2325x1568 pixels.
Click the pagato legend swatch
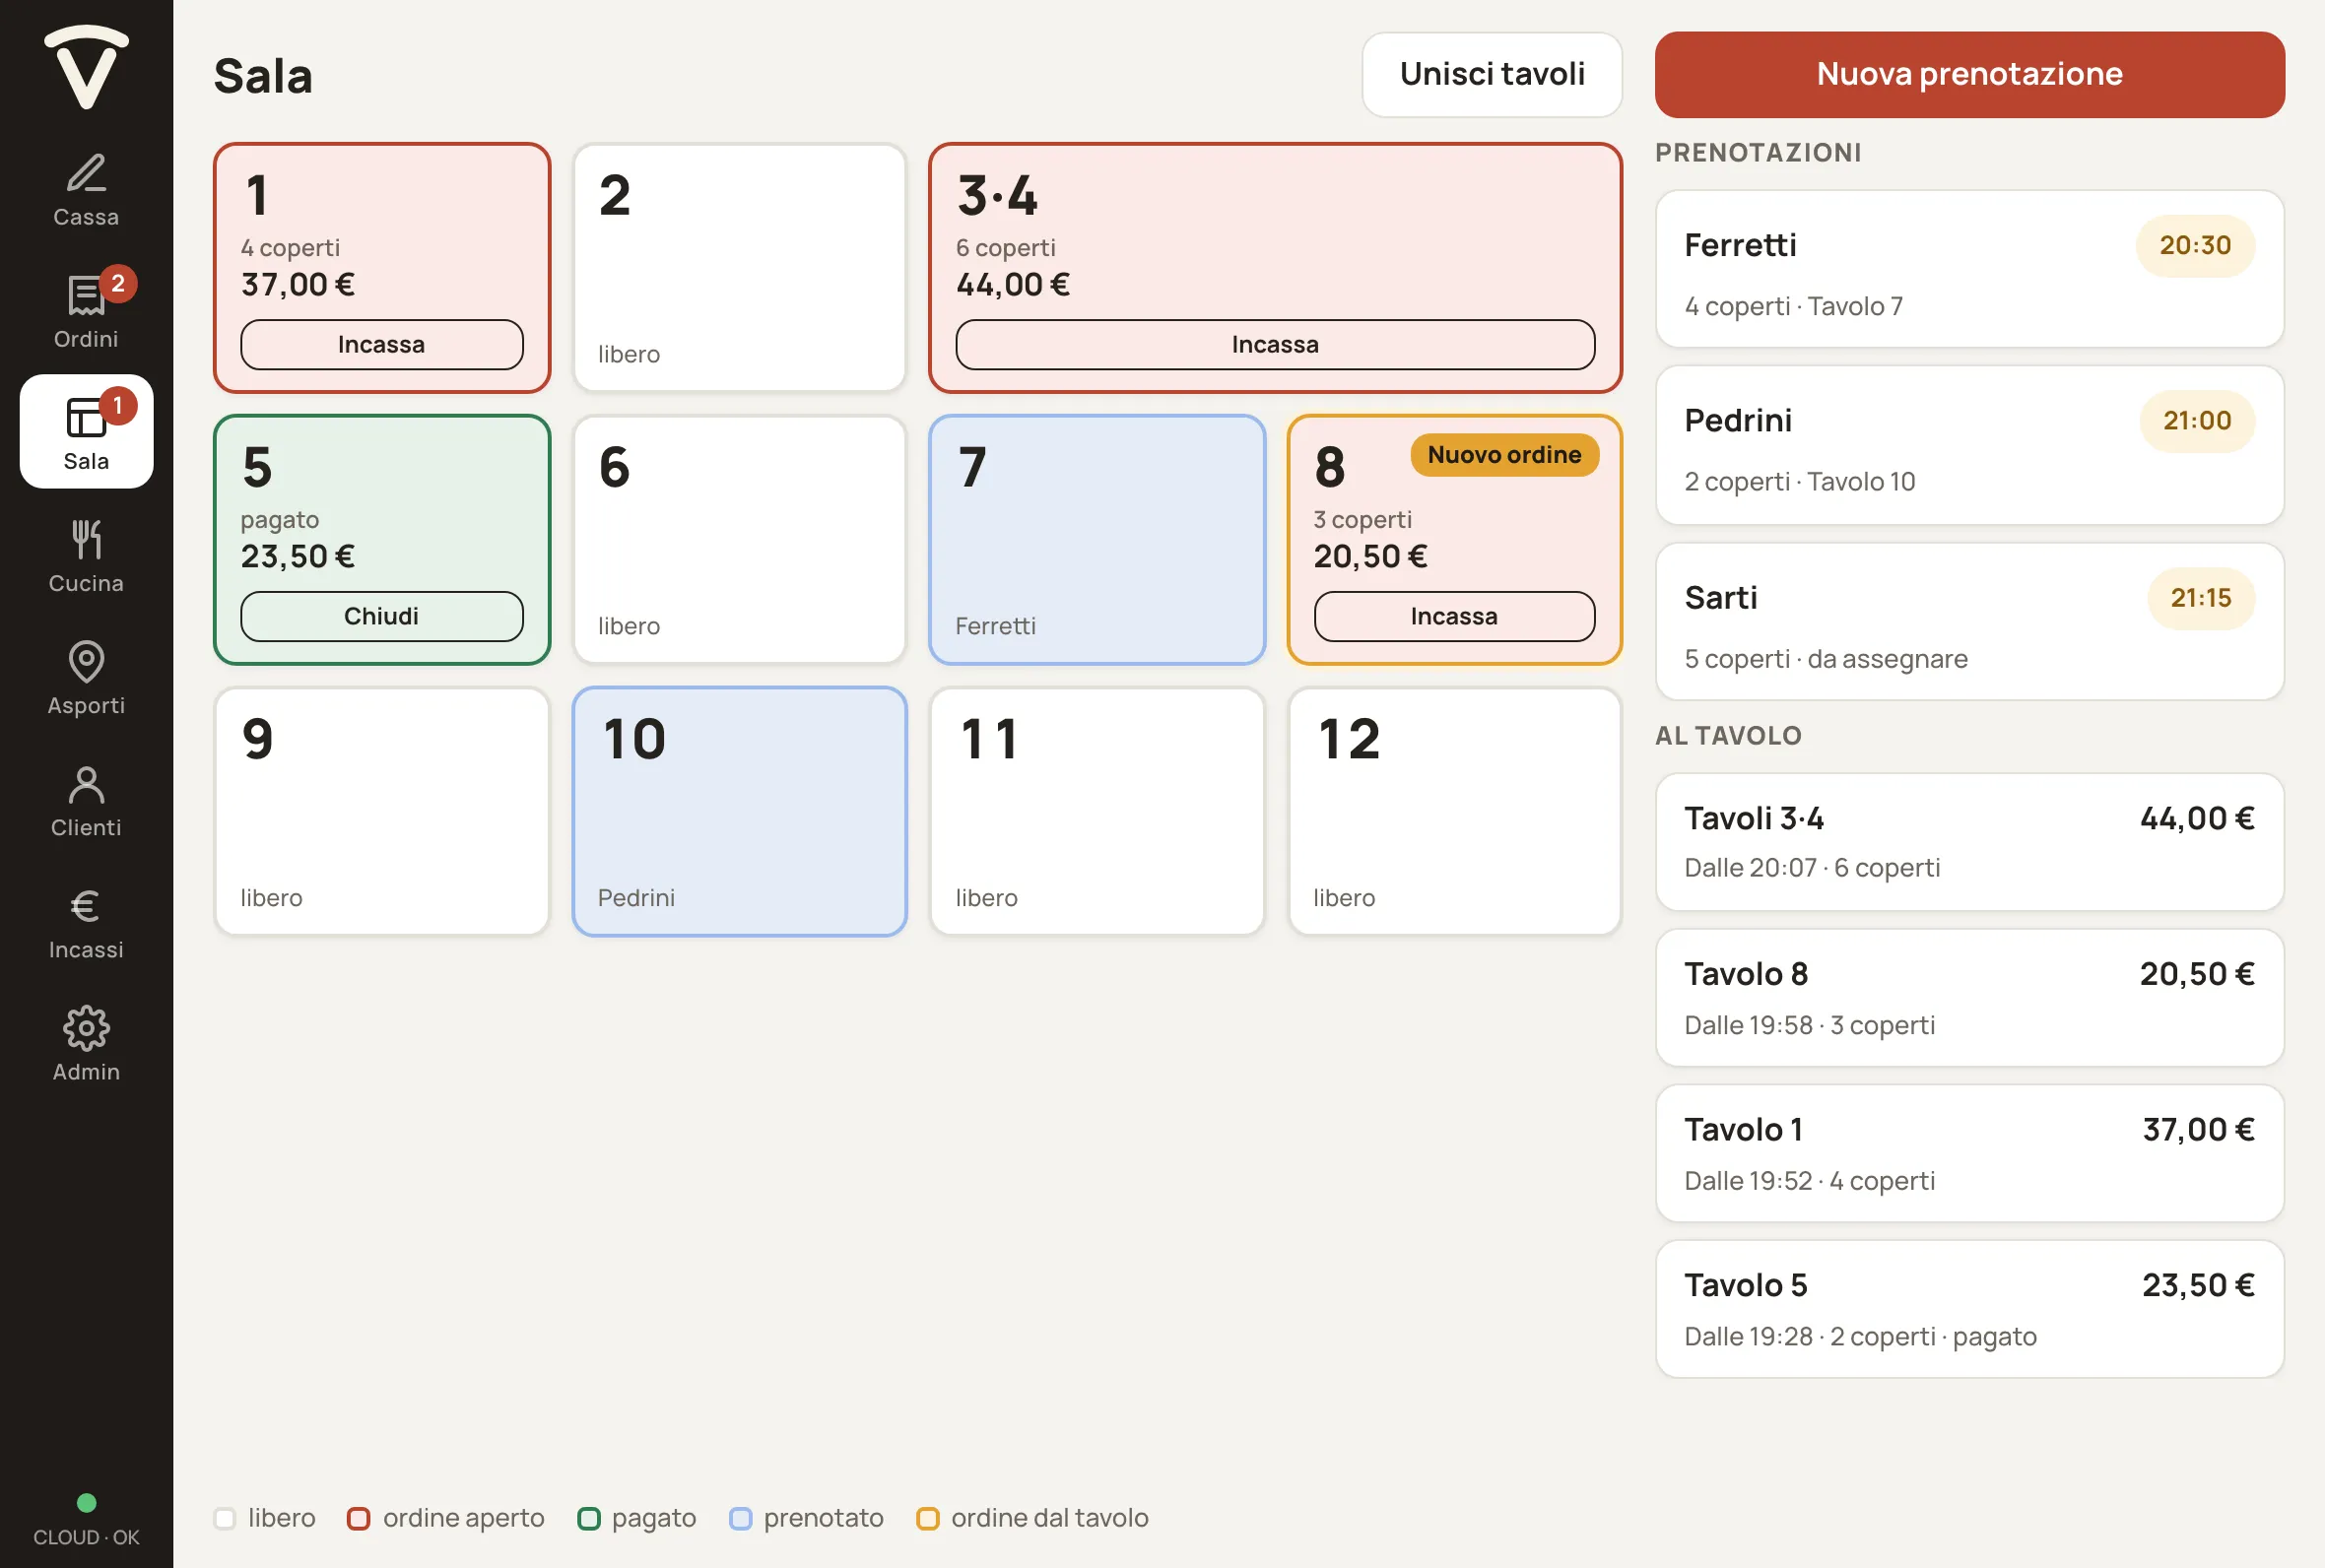(x=589, y=1519)
